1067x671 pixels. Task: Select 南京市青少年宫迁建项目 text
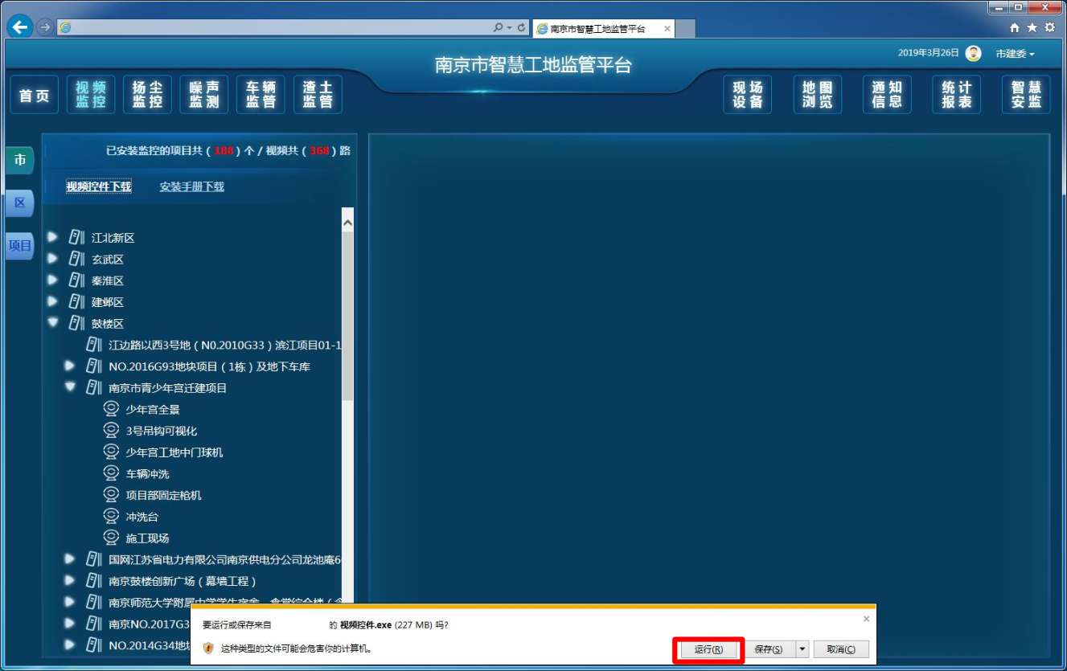pos(168,388)
